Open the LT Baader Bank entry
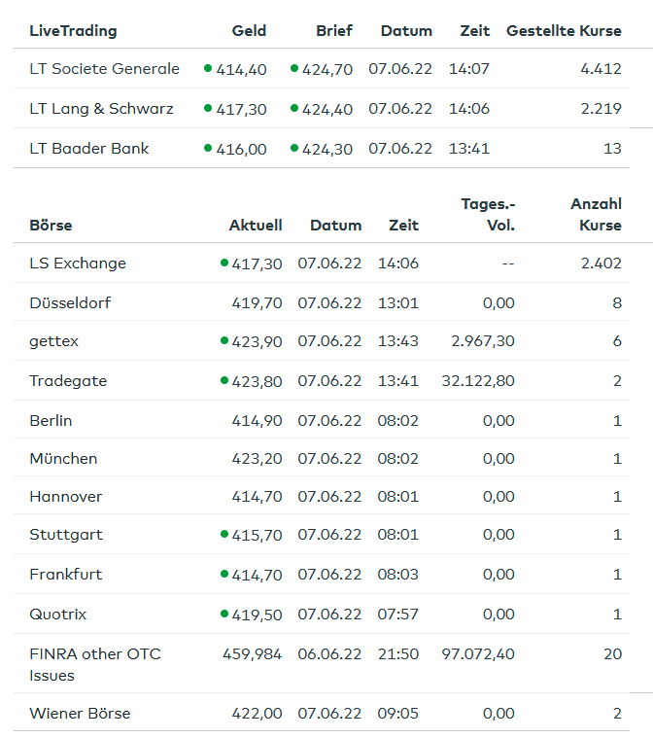Viewport: 653px width, 738px height. click(322, 148)
